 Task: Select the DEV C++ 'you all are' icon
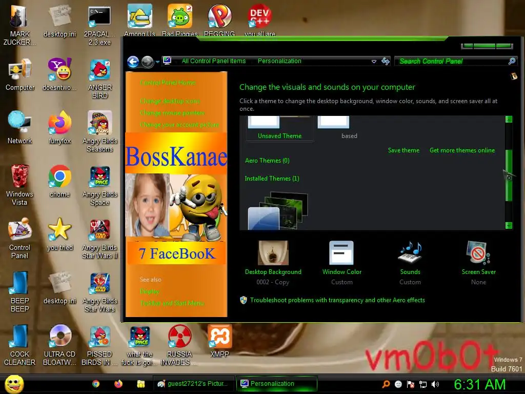pyautogui.click(x=260, y=20)
